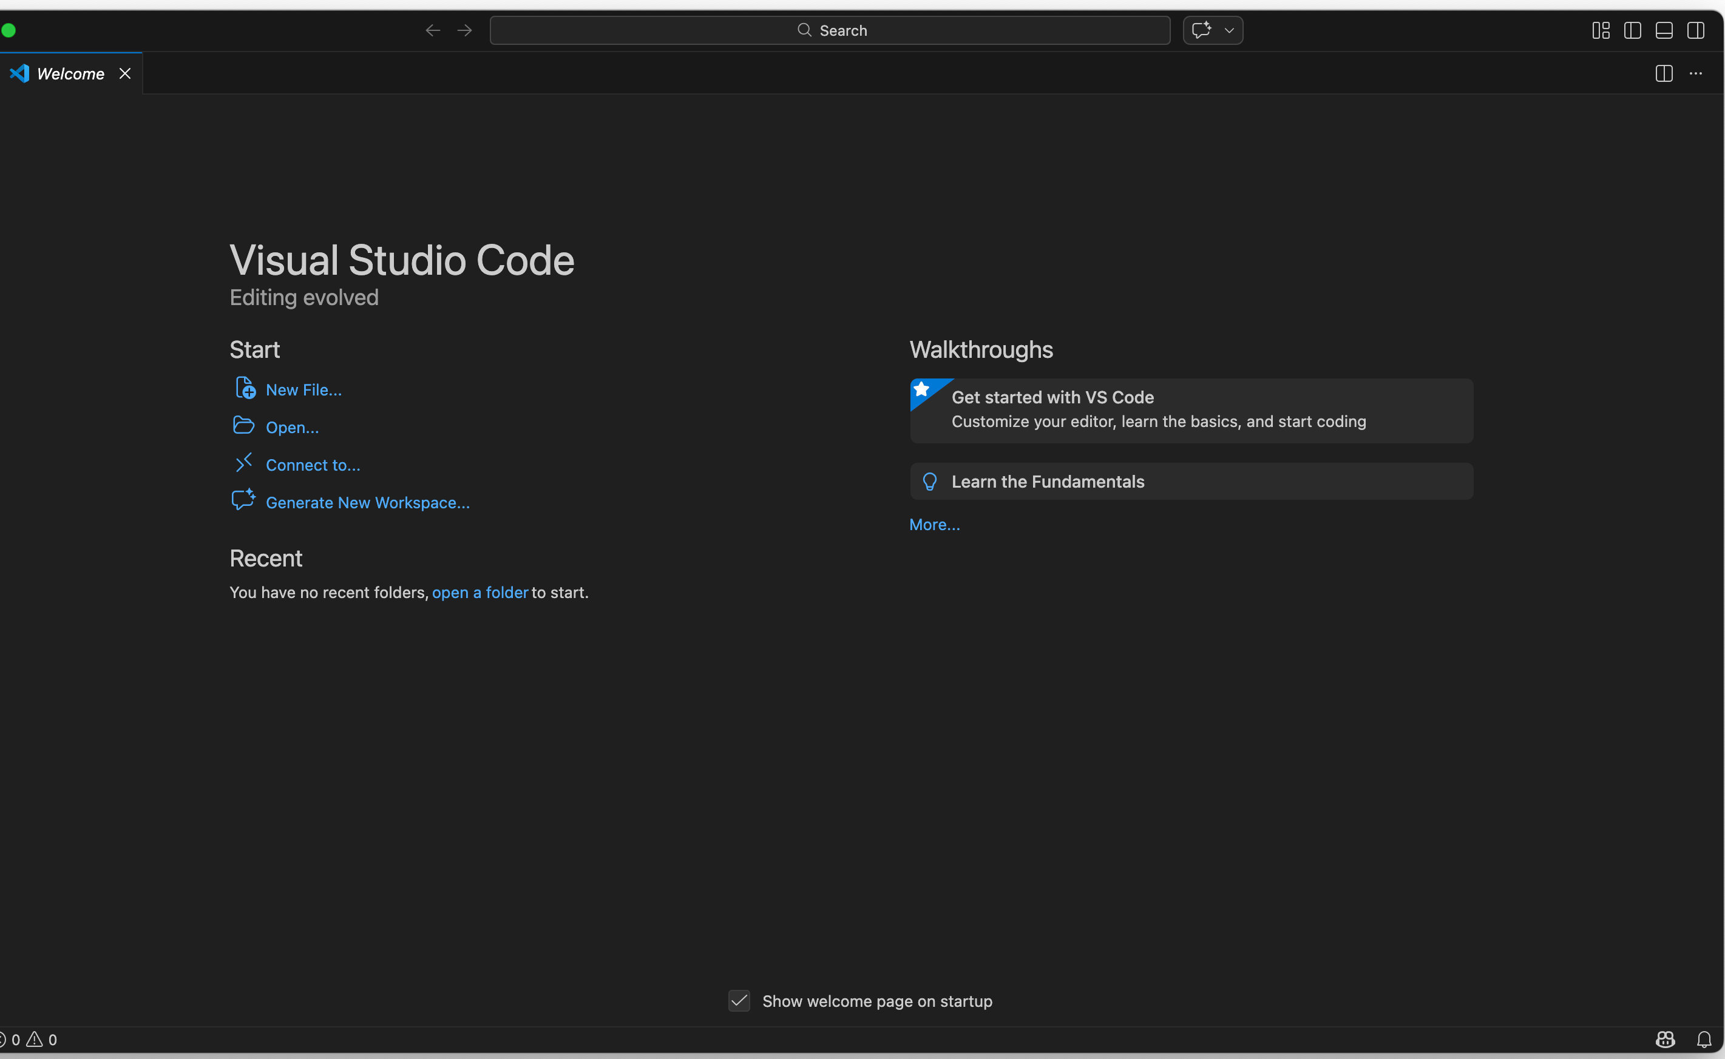The width and height of the screenshot is (1725, 1059).
Task: Go back with the left arrow
Action: [x=433, y=30]
